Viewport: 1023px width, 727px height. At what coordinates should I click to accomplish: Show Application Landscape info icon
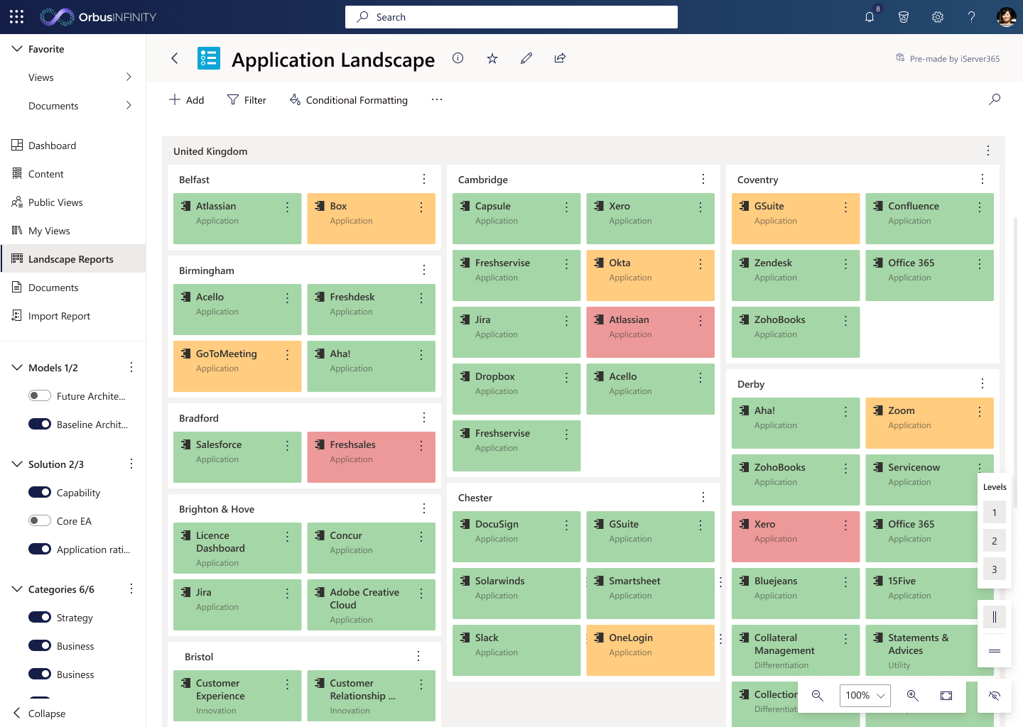(x=458, y=58)
